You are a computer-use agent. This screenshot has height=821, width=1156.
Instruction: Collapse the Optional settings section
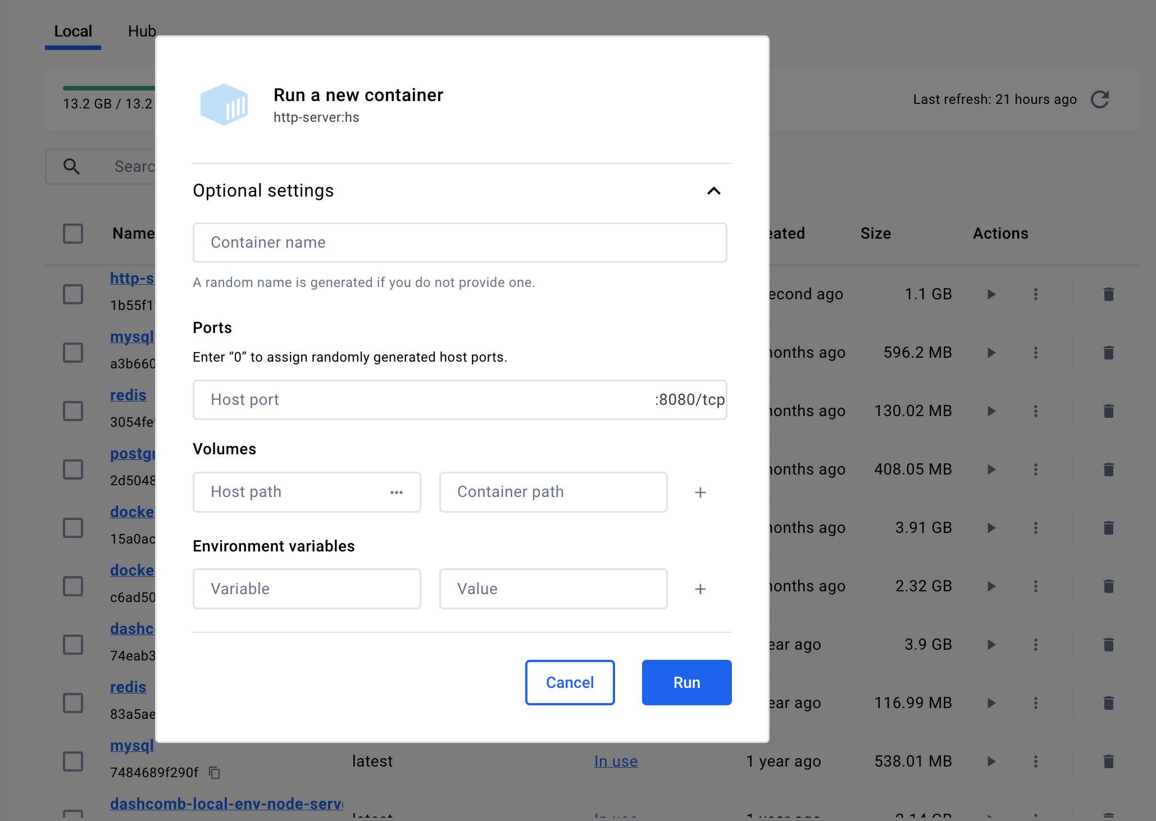[x=713, y=191]
